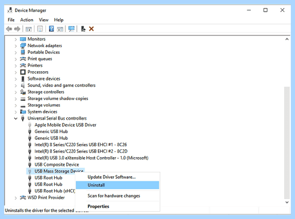Expand the Monitors node
This screenshot has height=219, width=295.
click(x=16, y=39)
